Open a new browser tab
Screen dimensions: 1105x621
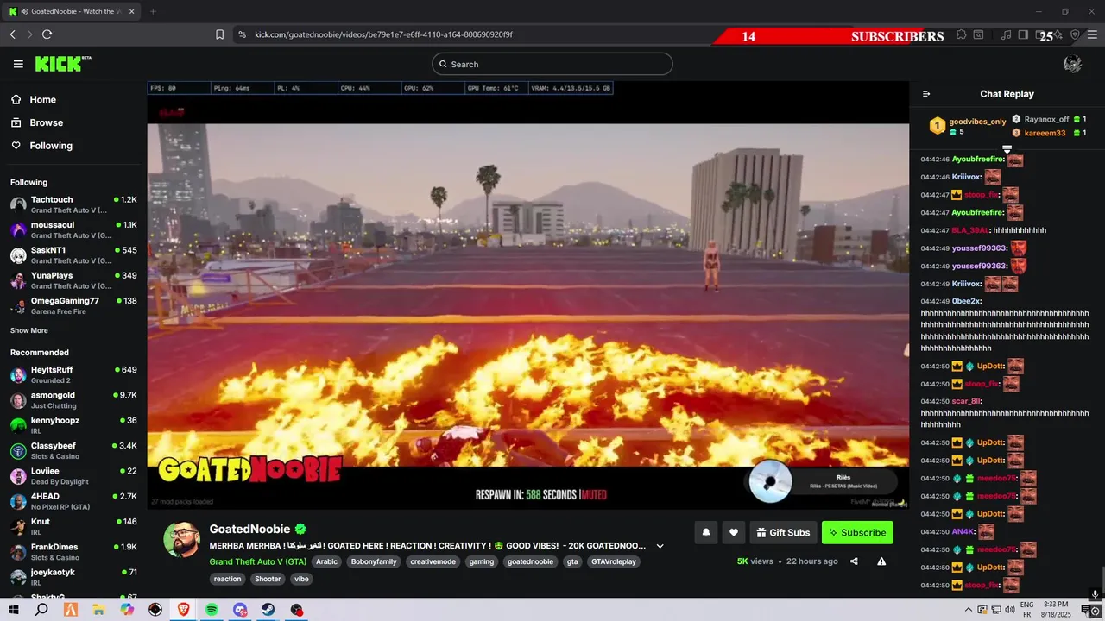tap(153, 11)
